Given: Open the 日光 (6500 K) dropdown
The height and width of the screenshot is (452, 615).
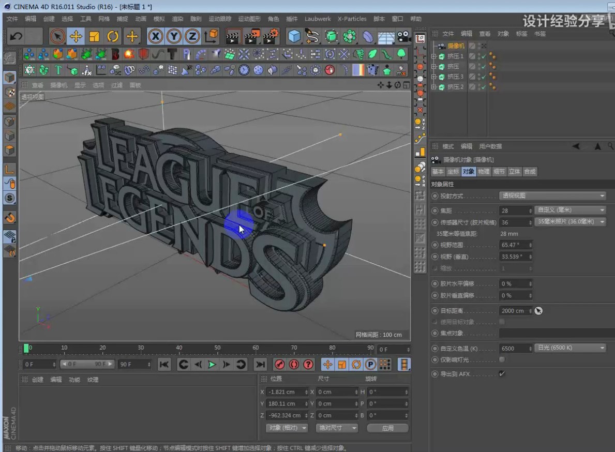Looking at the screenshot, I should [571, 348].
